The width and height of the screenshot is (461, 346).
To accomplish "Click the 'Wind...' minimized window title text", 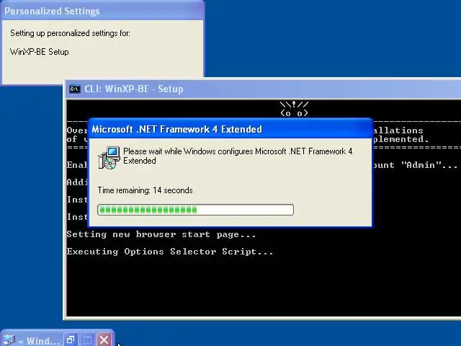I will (x=43, y=341).
